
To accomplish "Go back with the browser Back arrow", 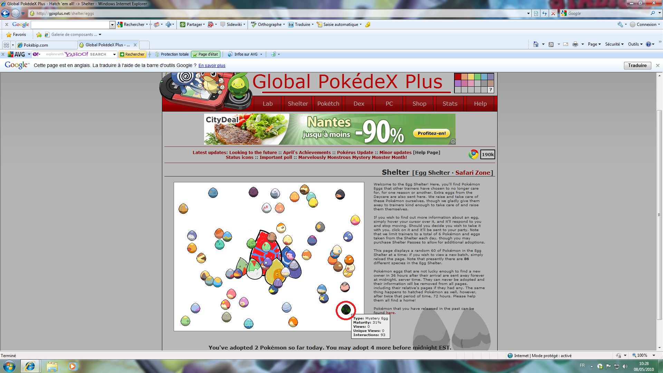I will pos(5,13).
